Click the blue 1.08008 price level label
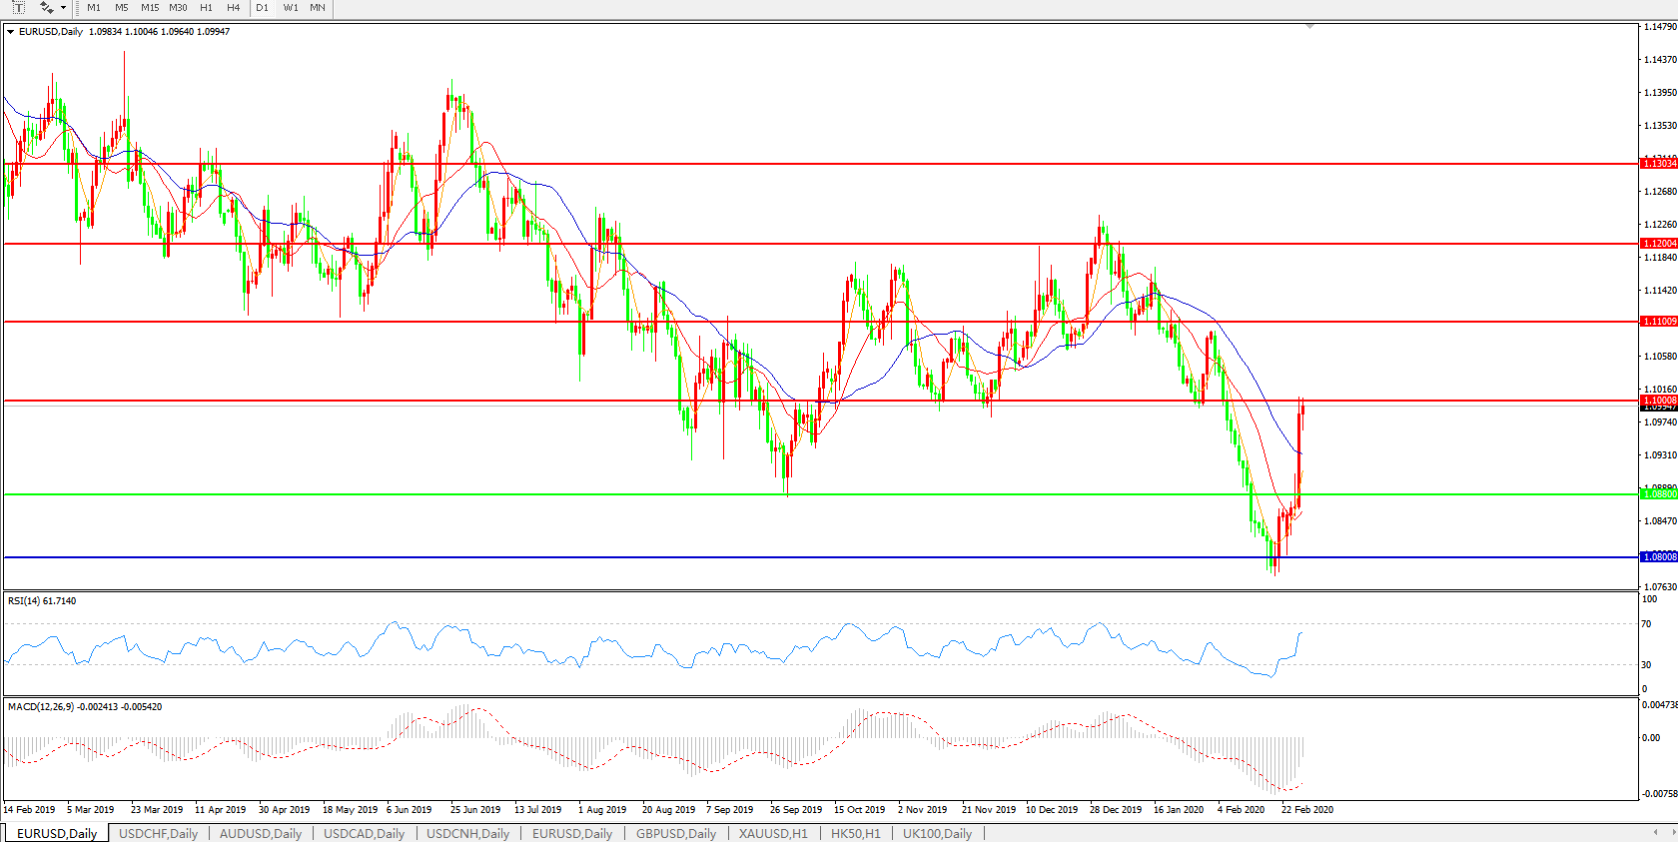The width and height of the screenshot is (1678, 842). (1659, 557)
